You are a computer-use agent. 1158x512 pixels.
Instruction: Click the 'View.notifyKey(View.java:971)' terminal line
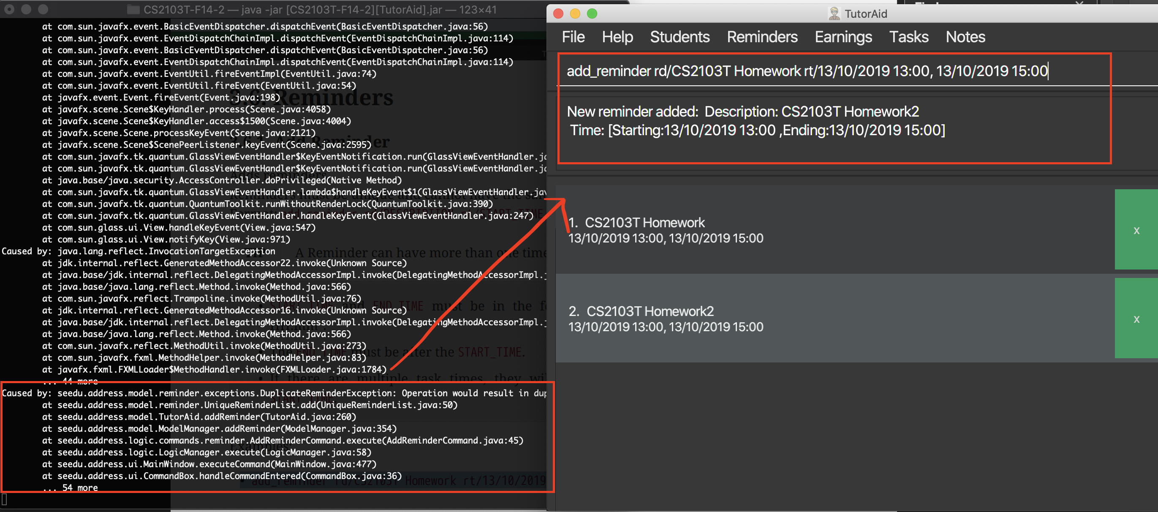[x=166, y=239]
